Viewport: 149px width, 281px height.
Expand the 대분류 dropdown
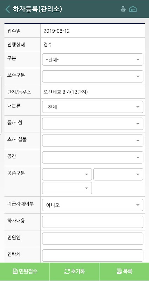click(93, 107)
